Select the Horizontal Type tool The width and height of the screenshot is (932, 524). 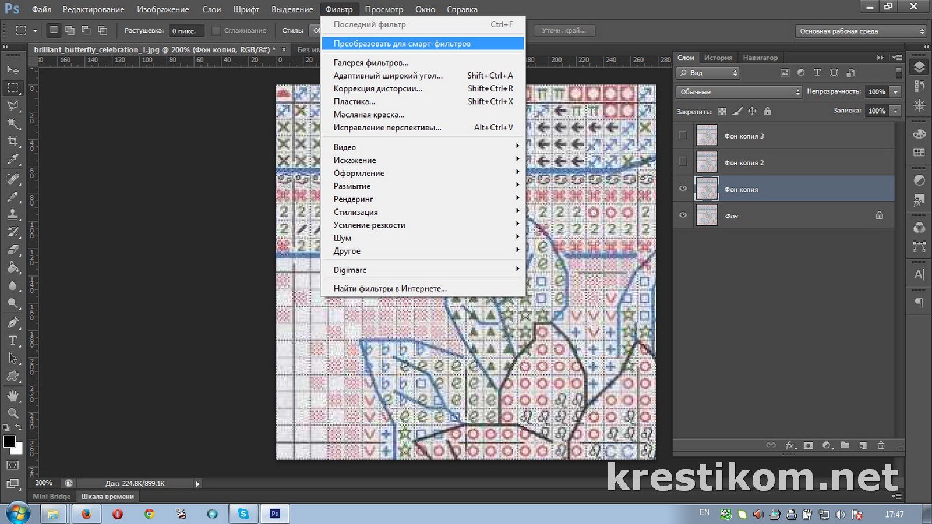click(13, 341)
